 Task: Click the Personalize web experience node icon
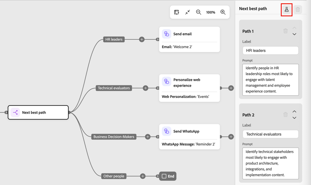166,81
